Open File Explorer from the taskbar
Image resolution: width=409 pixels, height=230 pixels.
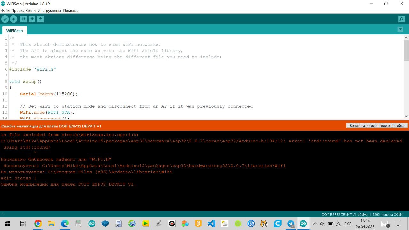coord(51,224)
